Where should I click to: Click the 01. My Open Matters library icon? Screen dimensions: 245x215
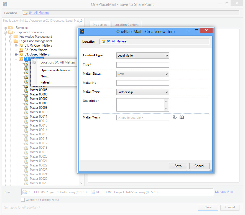21,45
